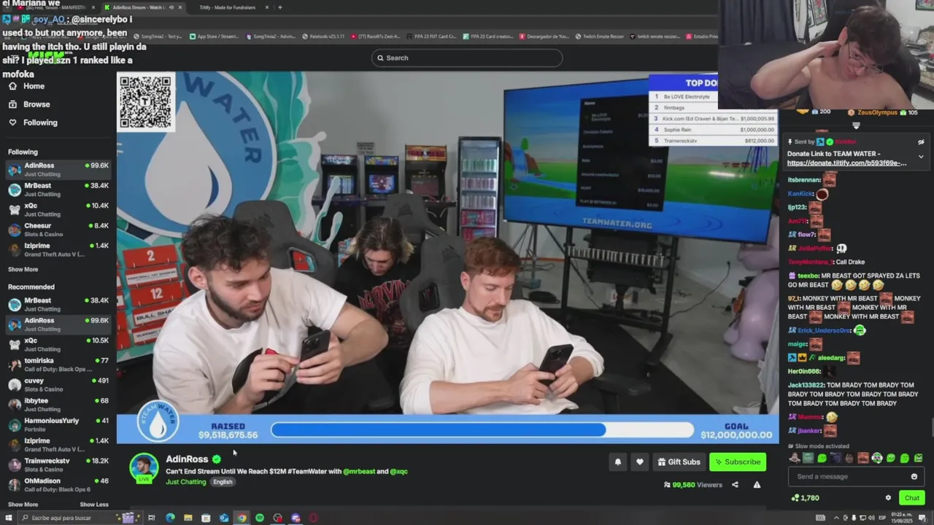934x525 pixels.
Task: Click the green Chat send button
Action: pos(912,498)
